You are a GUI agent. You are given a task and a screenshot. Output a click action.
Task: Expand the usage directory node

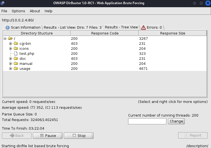[x=11, y=69]
